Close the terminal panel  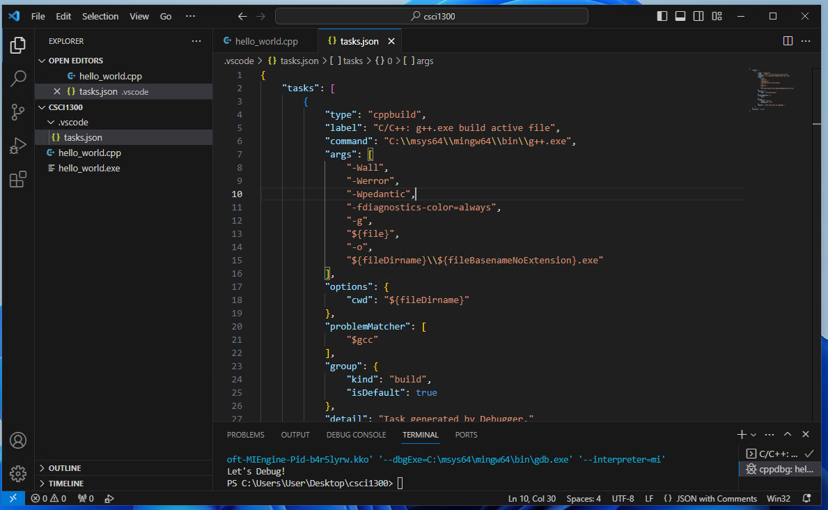805,434
